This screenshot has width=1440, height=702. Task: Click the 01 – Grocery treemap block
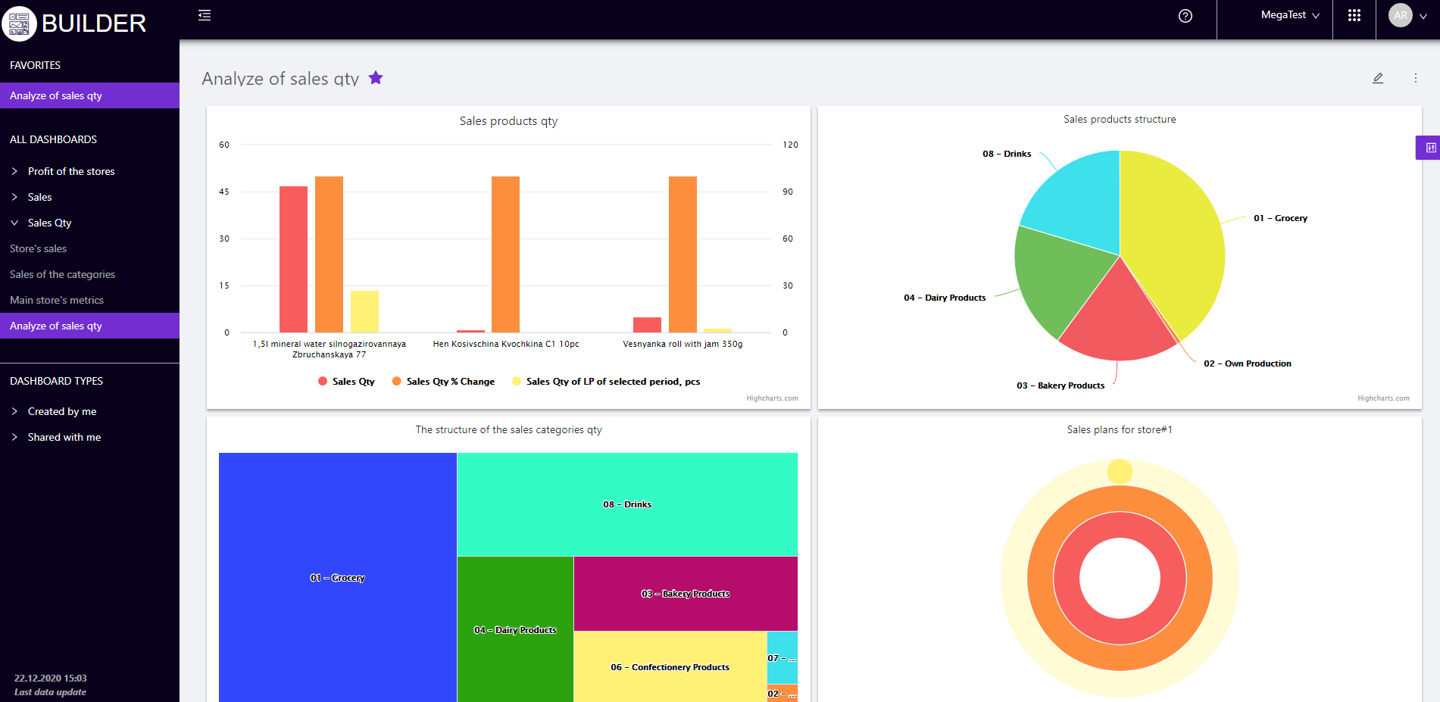point(338,578)
